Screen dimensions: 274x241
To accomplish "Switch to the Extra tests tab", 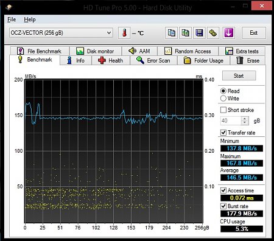I will click(x=242, y=51).
